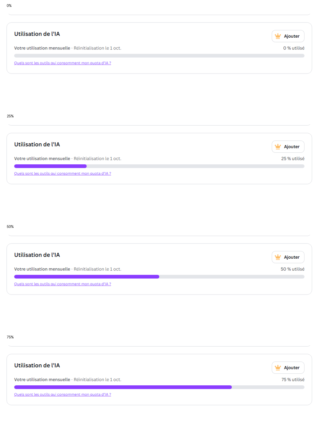The image size is (318, 442).
Task: Select the Ajouter button in the 50 % card
Action: (x=288, y=257)
